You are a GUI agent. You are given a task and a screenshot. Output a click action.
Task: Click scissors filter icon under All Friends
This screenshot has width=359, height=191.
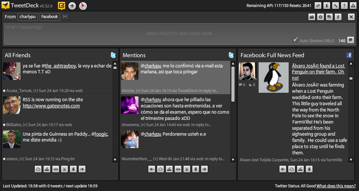[x=64, y=169]
